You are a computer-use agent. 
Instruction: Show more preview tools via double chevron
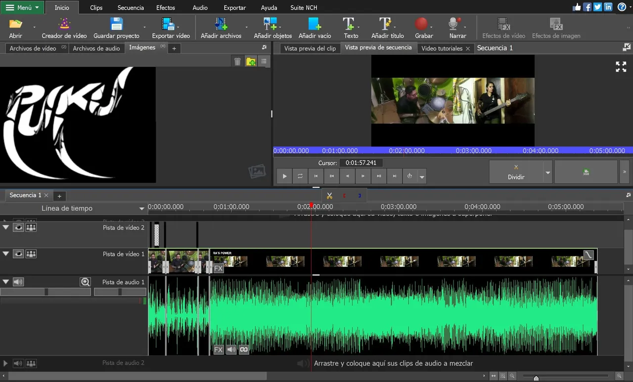625,172
